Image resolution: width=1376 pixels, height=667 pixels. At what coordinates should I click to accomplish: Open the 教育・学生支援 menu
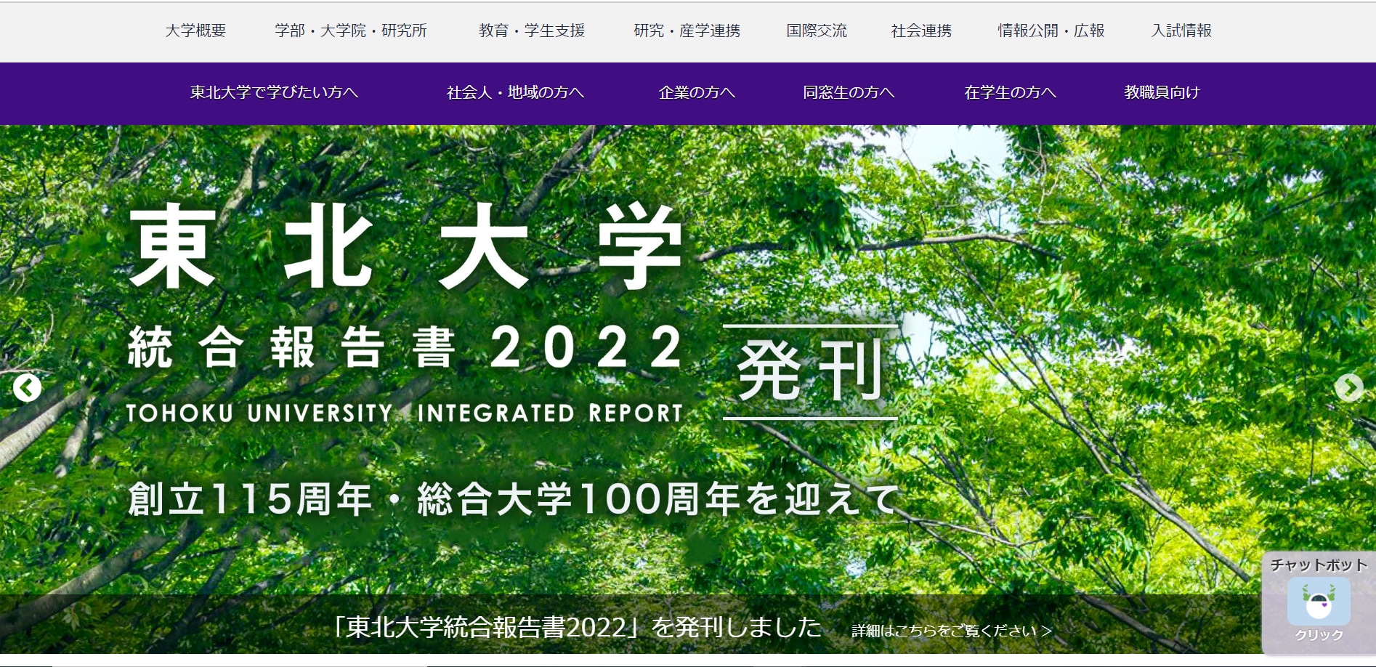coord(532,31)
